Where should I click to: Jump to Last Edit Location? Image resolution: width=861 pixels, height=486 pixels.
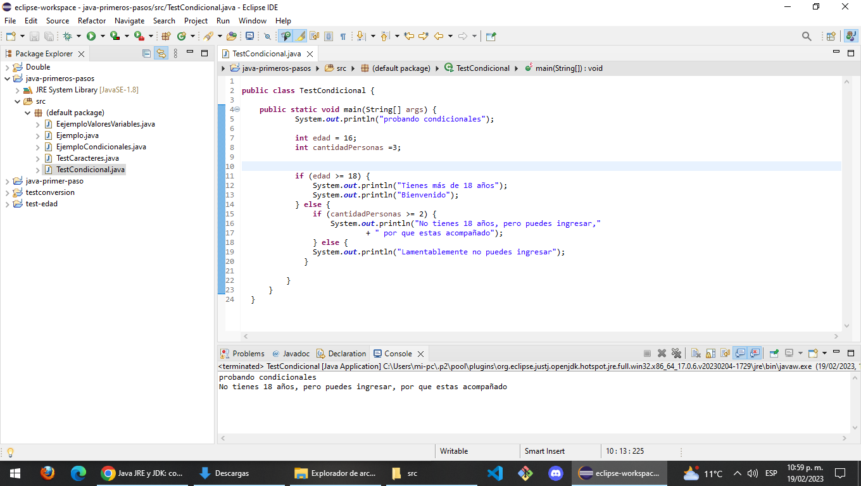pos(409,37)
